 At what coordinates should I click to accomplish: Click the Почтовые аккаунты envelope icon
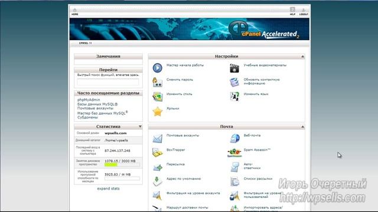[x=158, y=139]
